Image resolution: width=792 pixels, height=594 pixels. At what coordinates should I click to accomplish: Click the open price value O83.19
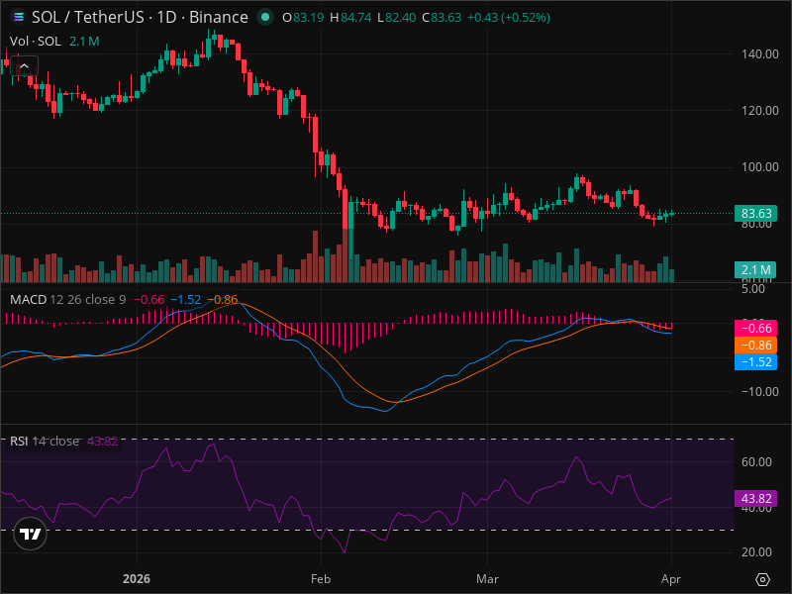coord(303,18)
